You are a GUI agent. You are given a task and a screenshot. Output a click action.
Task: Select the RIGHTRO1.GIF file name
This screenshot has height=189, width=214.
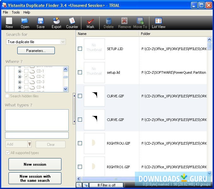pyautogui.click(x=118, y=167)
